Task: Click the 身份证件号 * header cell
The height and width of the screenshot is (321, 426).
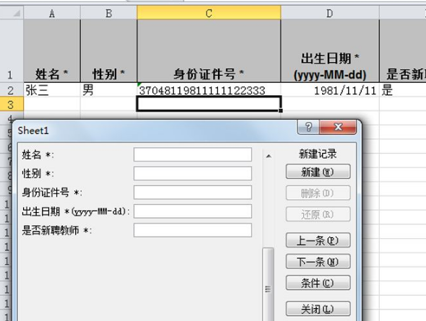Action: (209, 51)
